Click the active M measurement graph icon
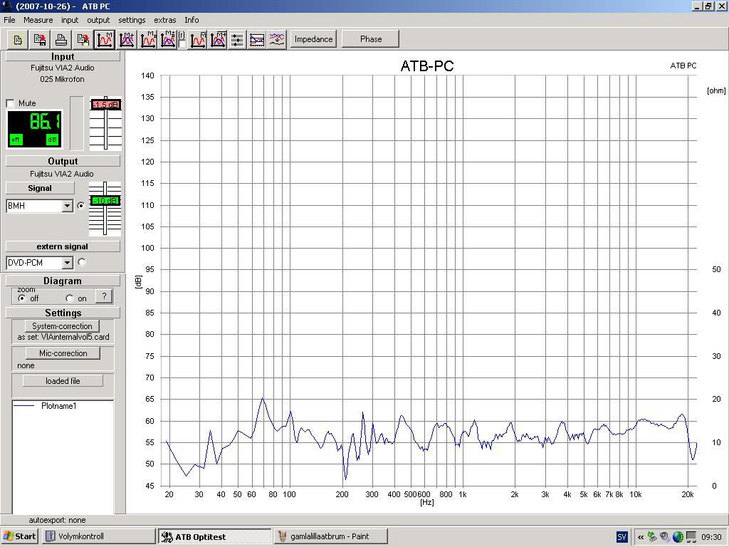Image resolution: width=729 pixels, height=547 pixels. point(105,40)
